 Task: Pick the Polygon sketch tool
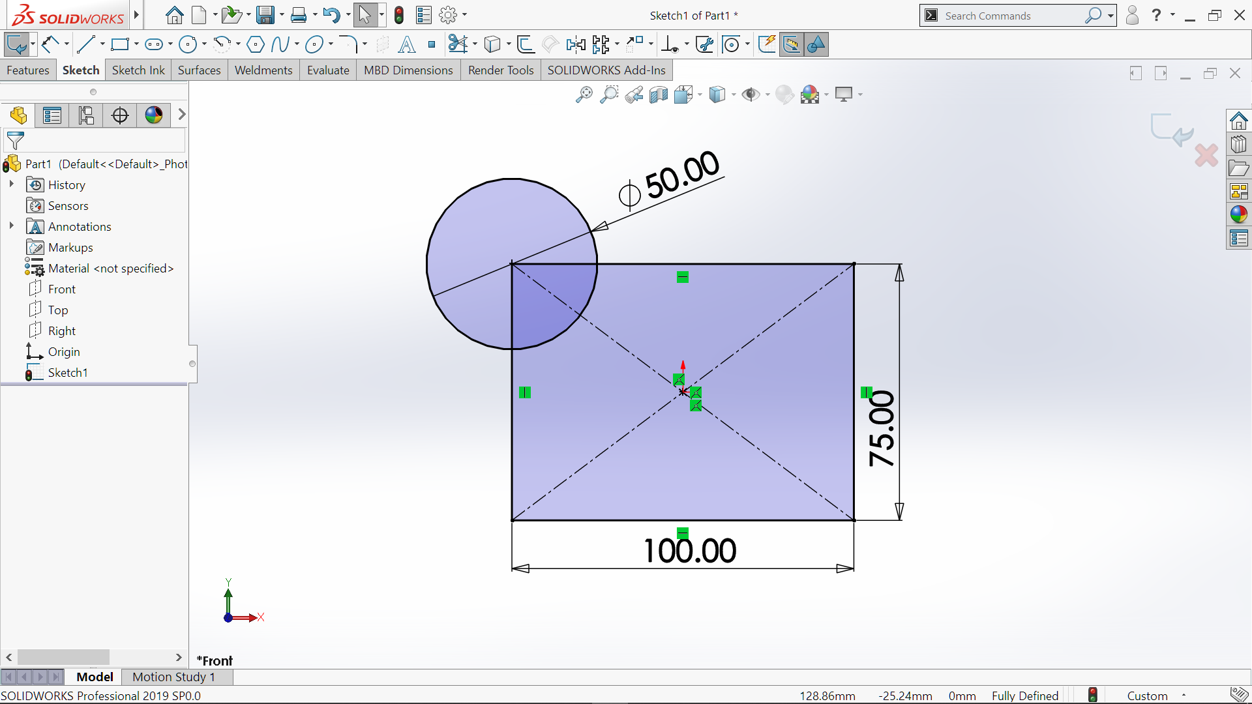click(256, 44)
